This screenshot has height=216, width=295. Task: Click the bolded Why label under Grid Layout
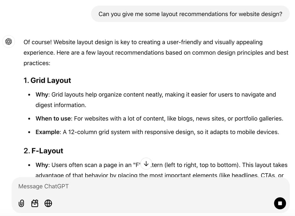42,95
